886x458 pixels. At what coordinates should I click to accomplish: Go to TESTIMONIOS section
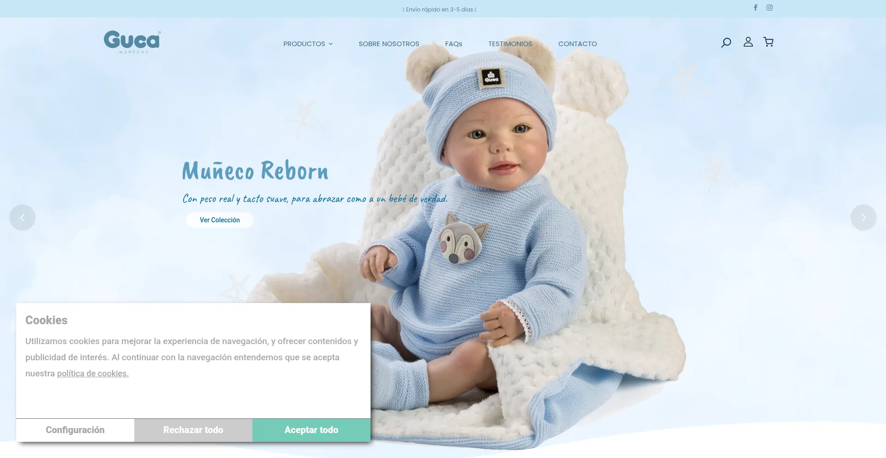[510, 44]
